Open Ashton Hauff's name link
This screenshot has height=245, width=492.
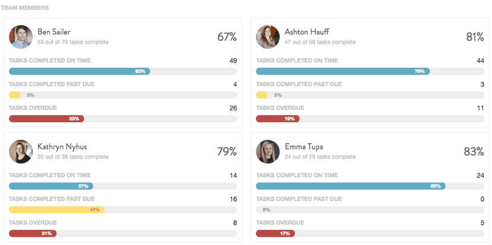[307, 31]
